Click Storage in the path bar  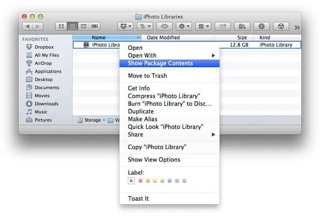[x=90, y=120]
